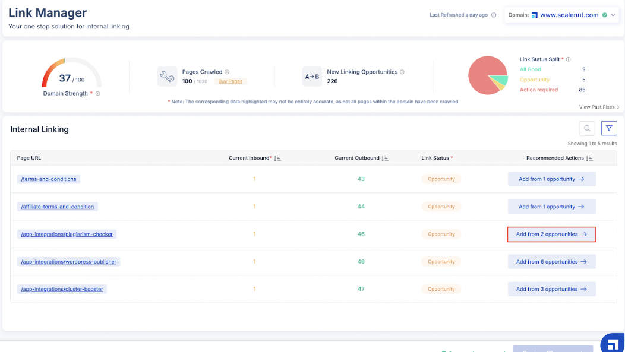
Task: Click info icon next to Domain Strength
Action: click(x=98, y=94)
